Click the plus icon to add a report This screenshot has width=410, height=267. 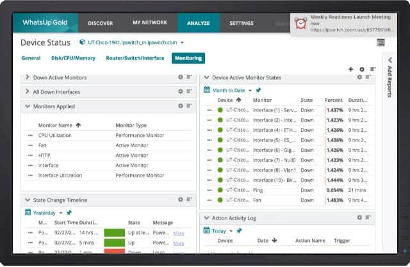[350, 69]
